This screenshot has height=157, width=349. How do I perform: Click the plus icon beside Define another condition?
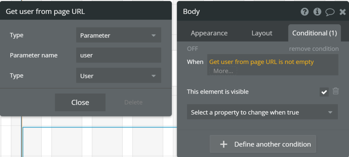[x=224, y=144]
